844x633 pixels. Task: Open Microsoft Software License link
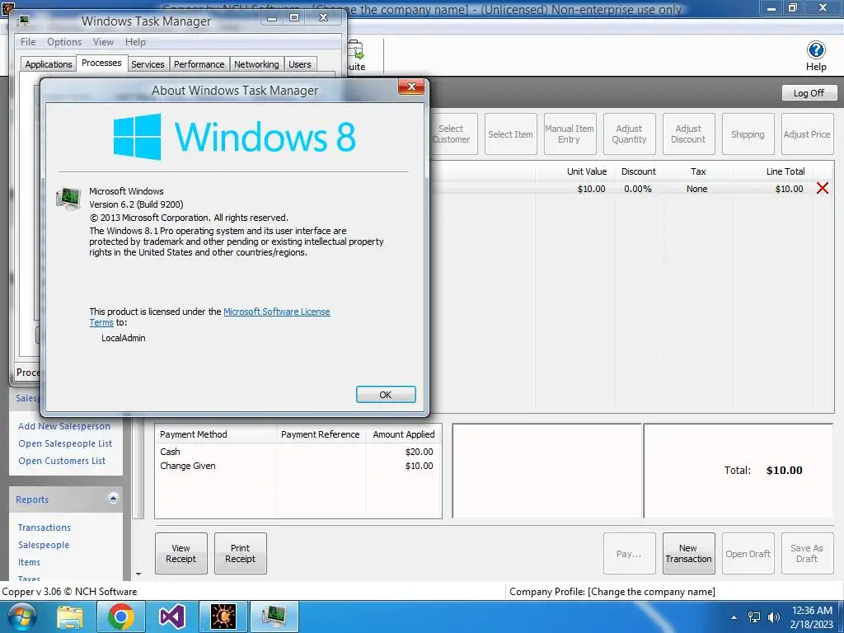pyautogui.click(x=277, y=312)
